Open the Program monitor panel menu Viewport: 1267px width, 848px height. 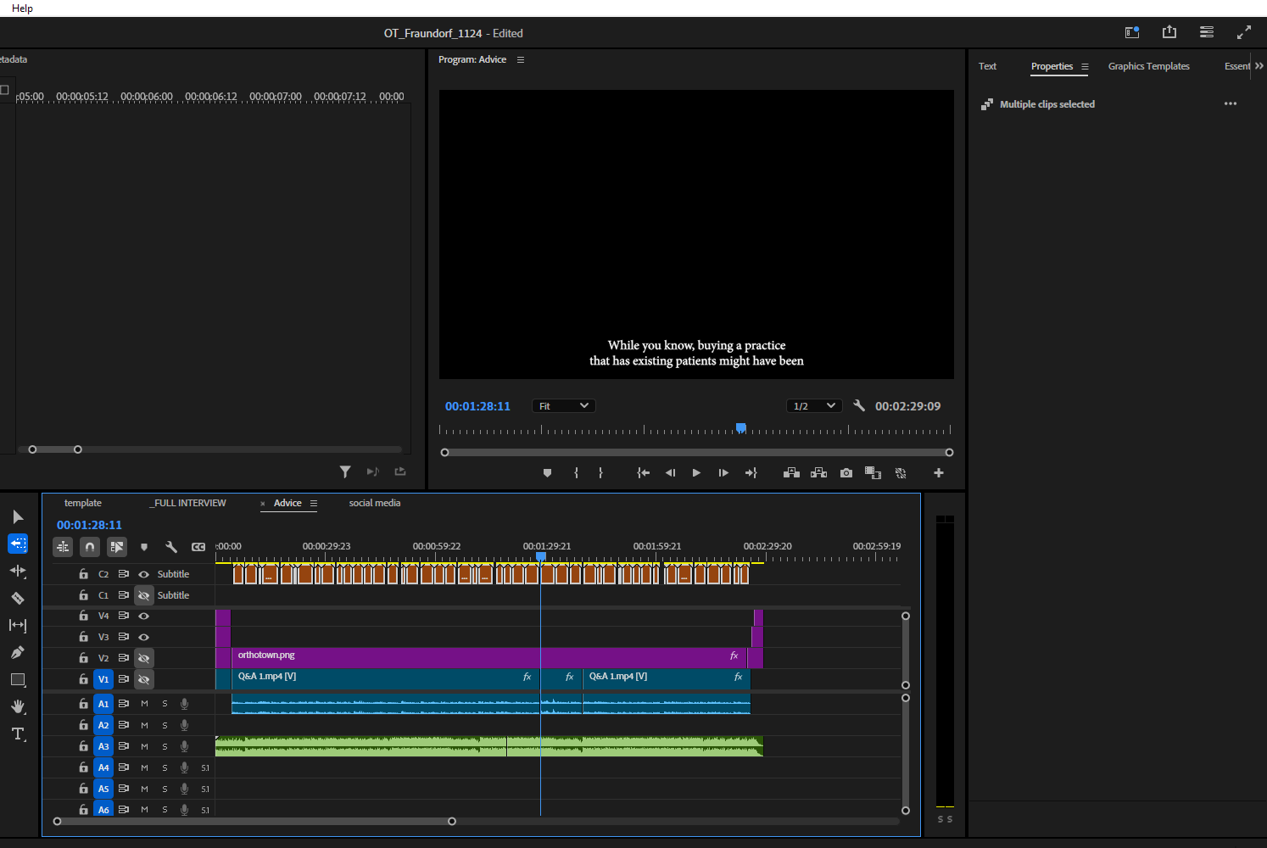click(521, 59)
